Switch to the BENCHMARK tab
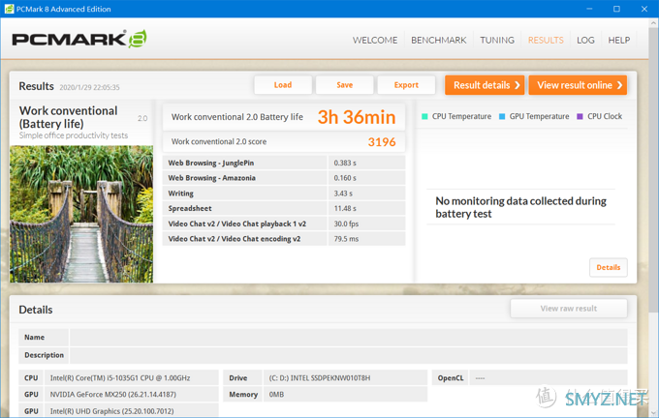Image resolution: width=659 pixels, height=418 pixels. click(x=438, y=40)
